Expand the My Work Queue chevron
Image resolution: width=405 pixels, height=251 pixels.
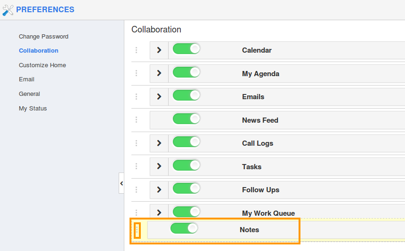pos(159,212)
